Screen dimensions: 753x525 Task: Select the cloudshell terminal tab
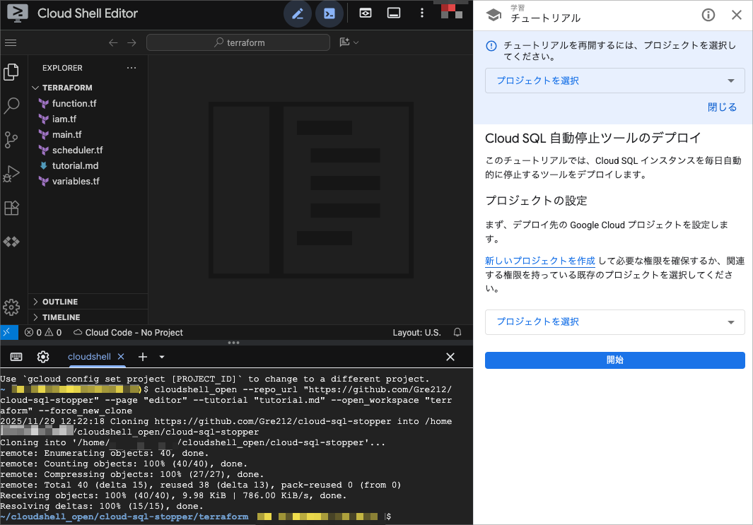coord(89,357)
